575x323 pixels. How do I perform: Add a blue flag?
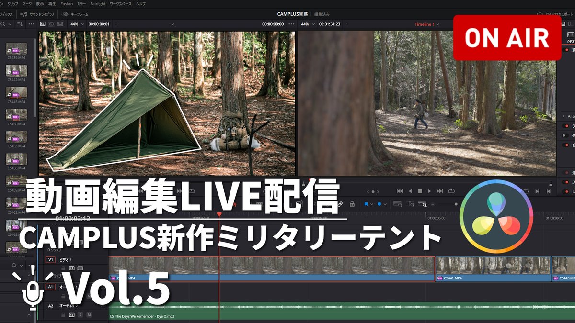366,204
